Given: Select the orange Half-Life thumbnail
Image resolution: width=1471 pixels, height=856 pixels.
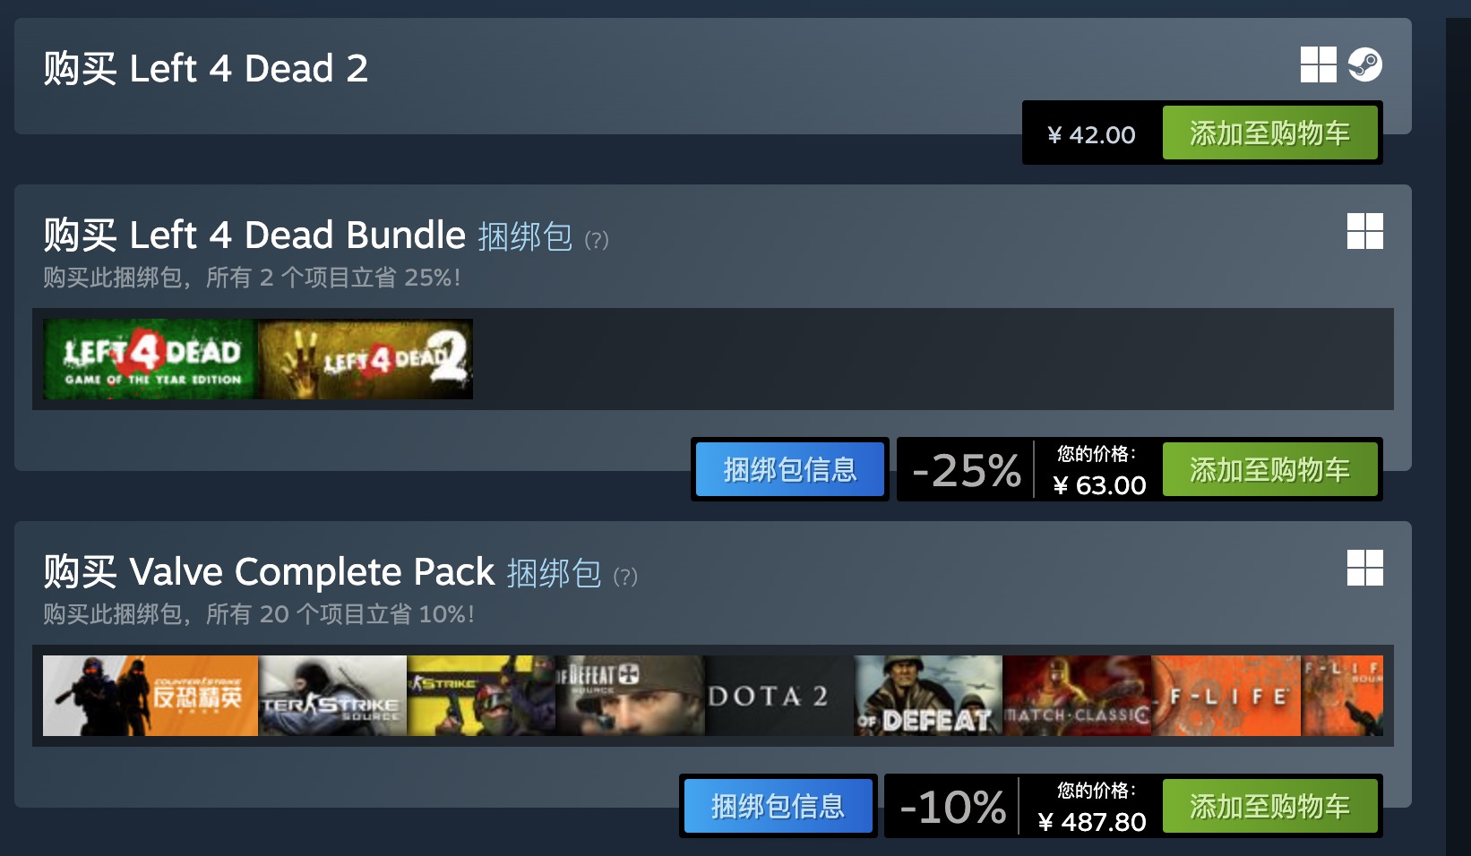Looking at the screenshot, I should click(1226, 696).
